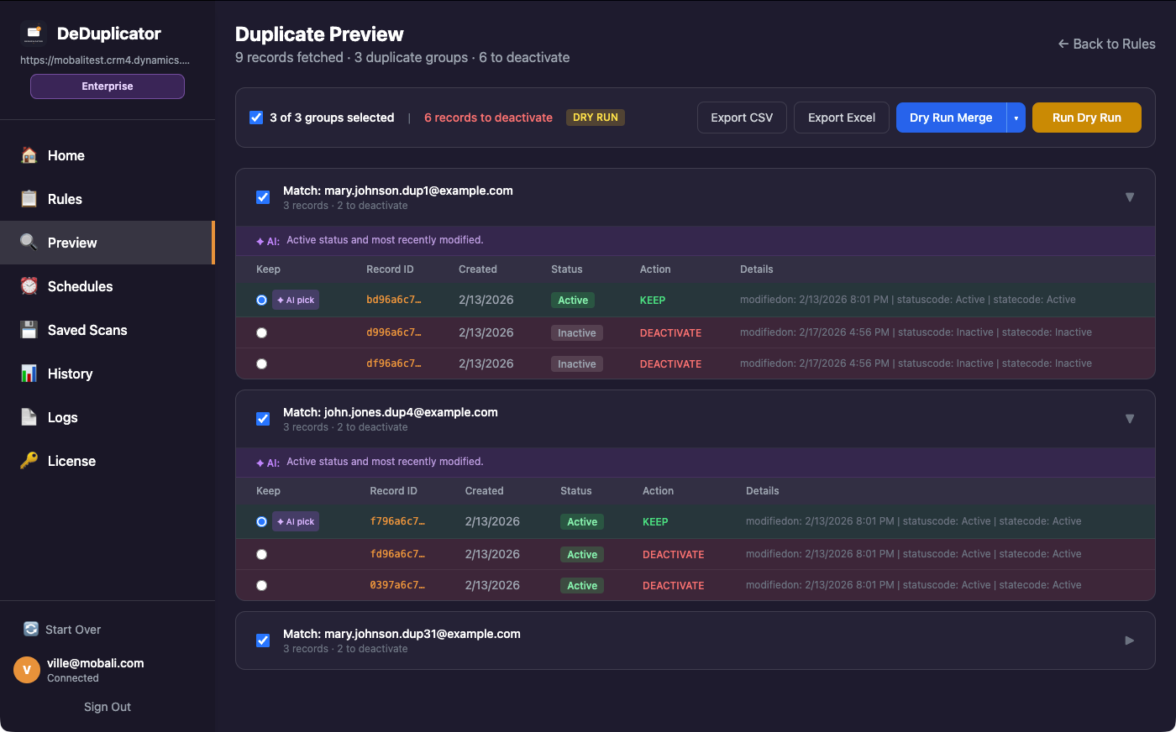The image size is (1176, 732).
Task: Click record ID 0397a6c7
Action: tap(397, 585)
